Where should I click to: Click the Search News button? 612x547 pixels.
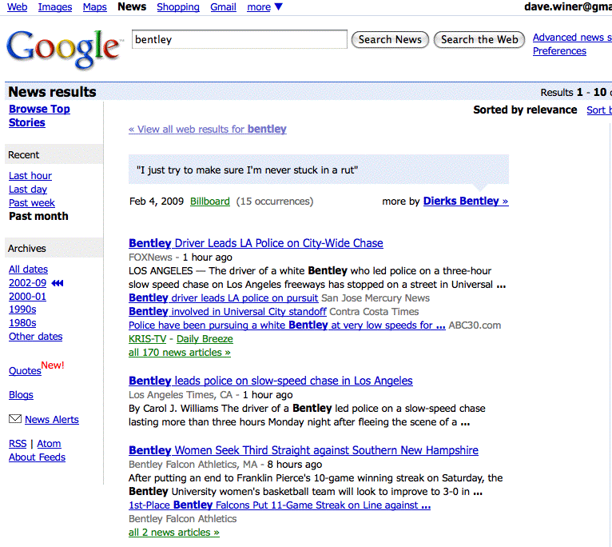(390, 39)
